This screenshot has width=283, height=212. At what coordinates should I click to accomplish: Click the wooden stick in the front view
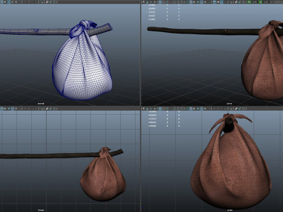tap(49, 155)
